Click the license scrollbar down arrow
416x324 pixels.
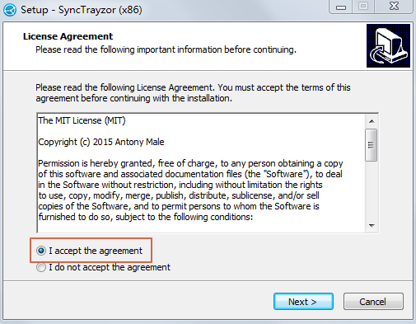coord(372,226)
